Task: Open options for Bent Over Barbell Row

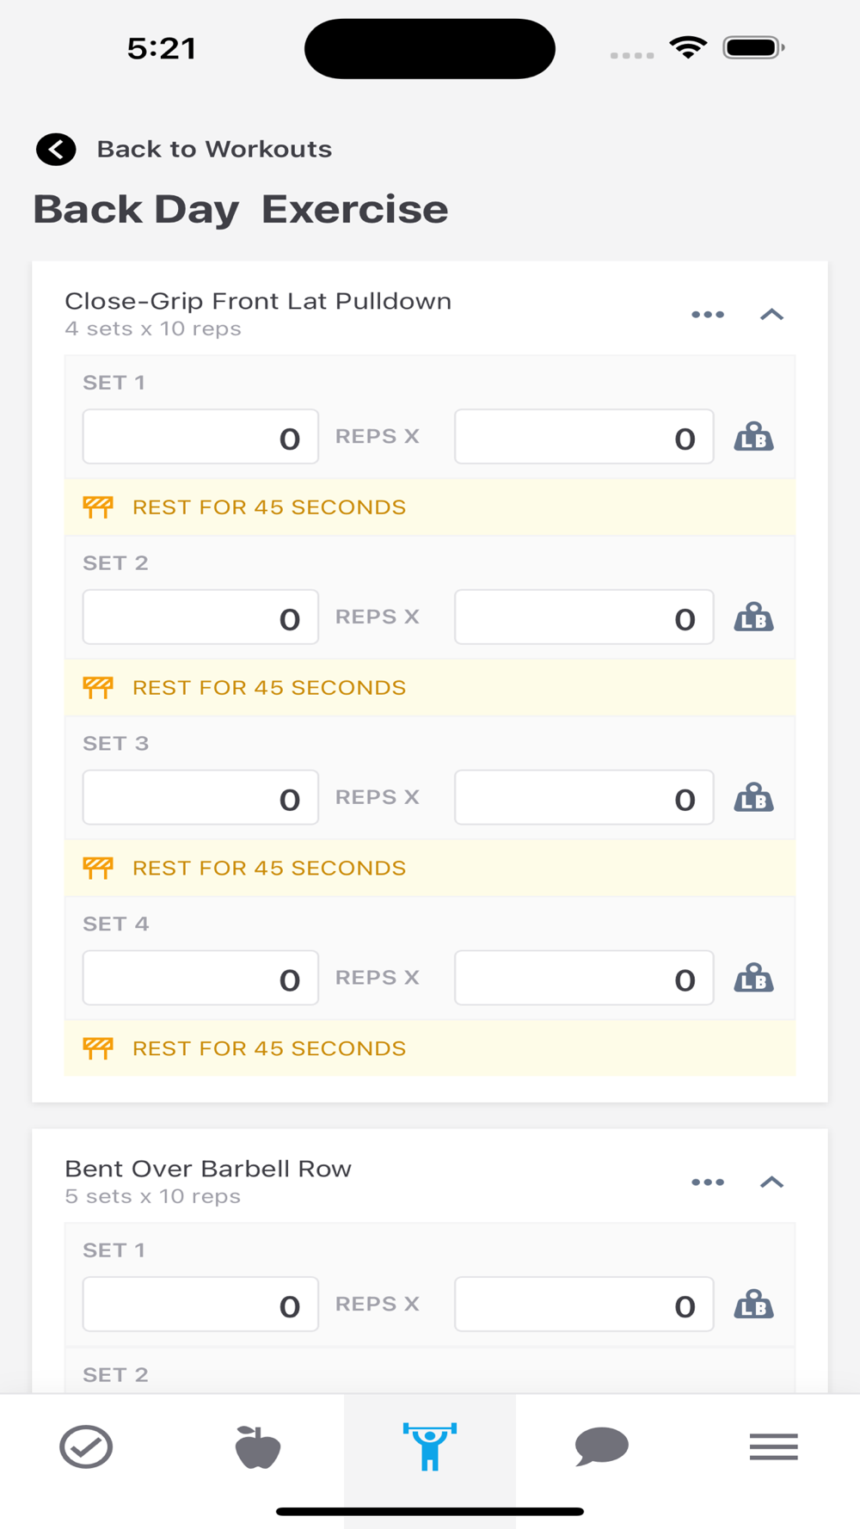Action: pyautogui.click(x=708, y=1182)
